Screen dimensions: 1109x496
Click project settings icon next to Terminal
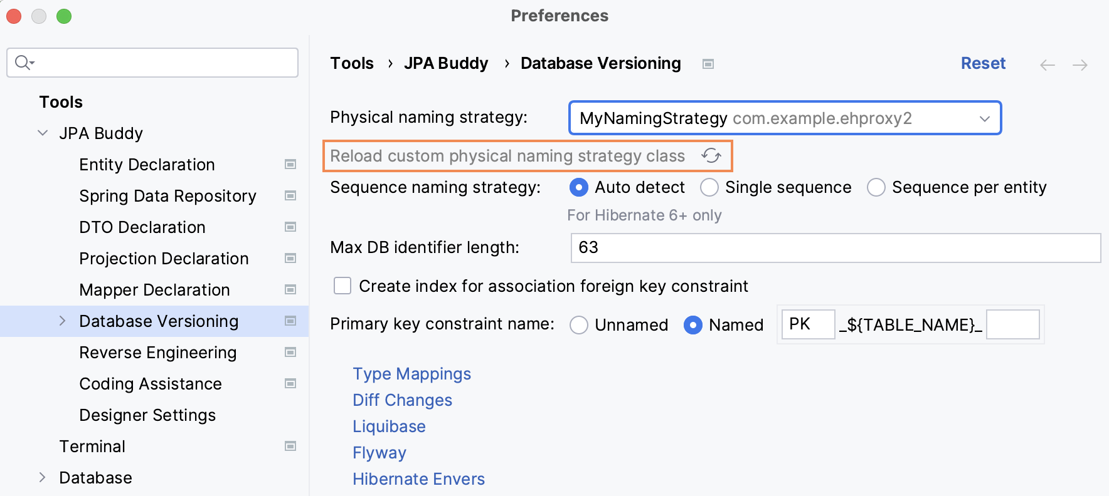click(x=290, y=446)
